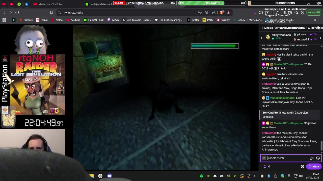The height and width of the screenshot is (181, 323).
Task: Open Brave Rewards triangle icon
Action: coord(228,13)
